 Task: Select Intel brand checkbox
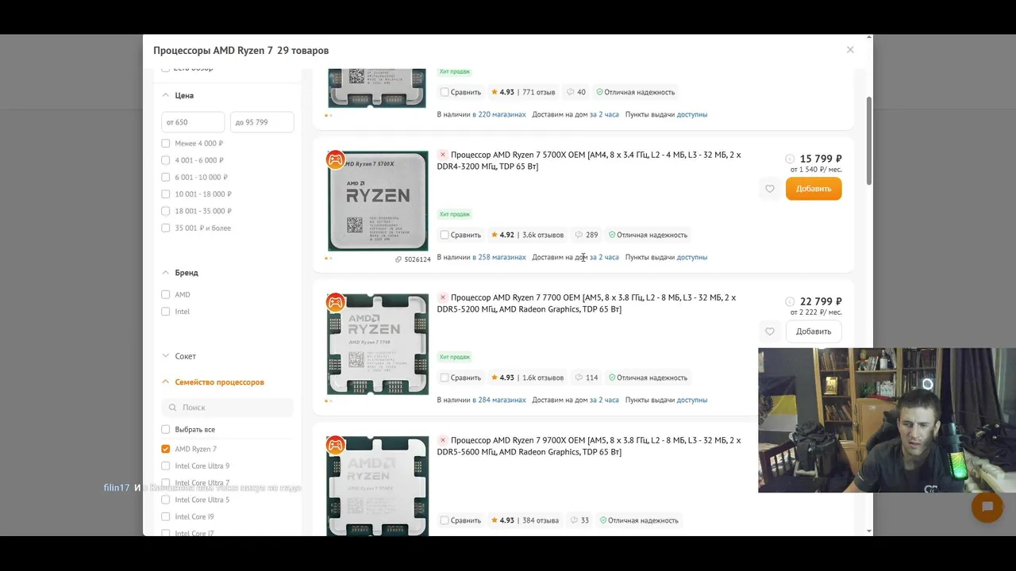[x=165, y=312]
